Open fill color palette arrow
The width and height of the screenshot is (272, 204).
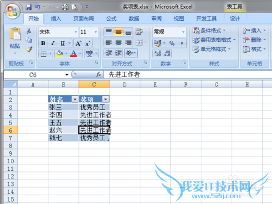tap(66, 53)
